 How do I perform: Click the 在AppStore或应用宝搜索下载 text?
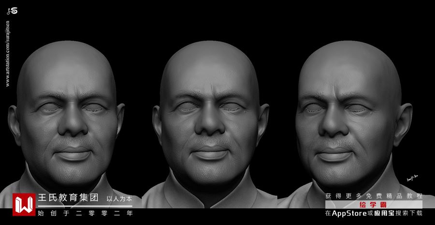coord(374,213)
